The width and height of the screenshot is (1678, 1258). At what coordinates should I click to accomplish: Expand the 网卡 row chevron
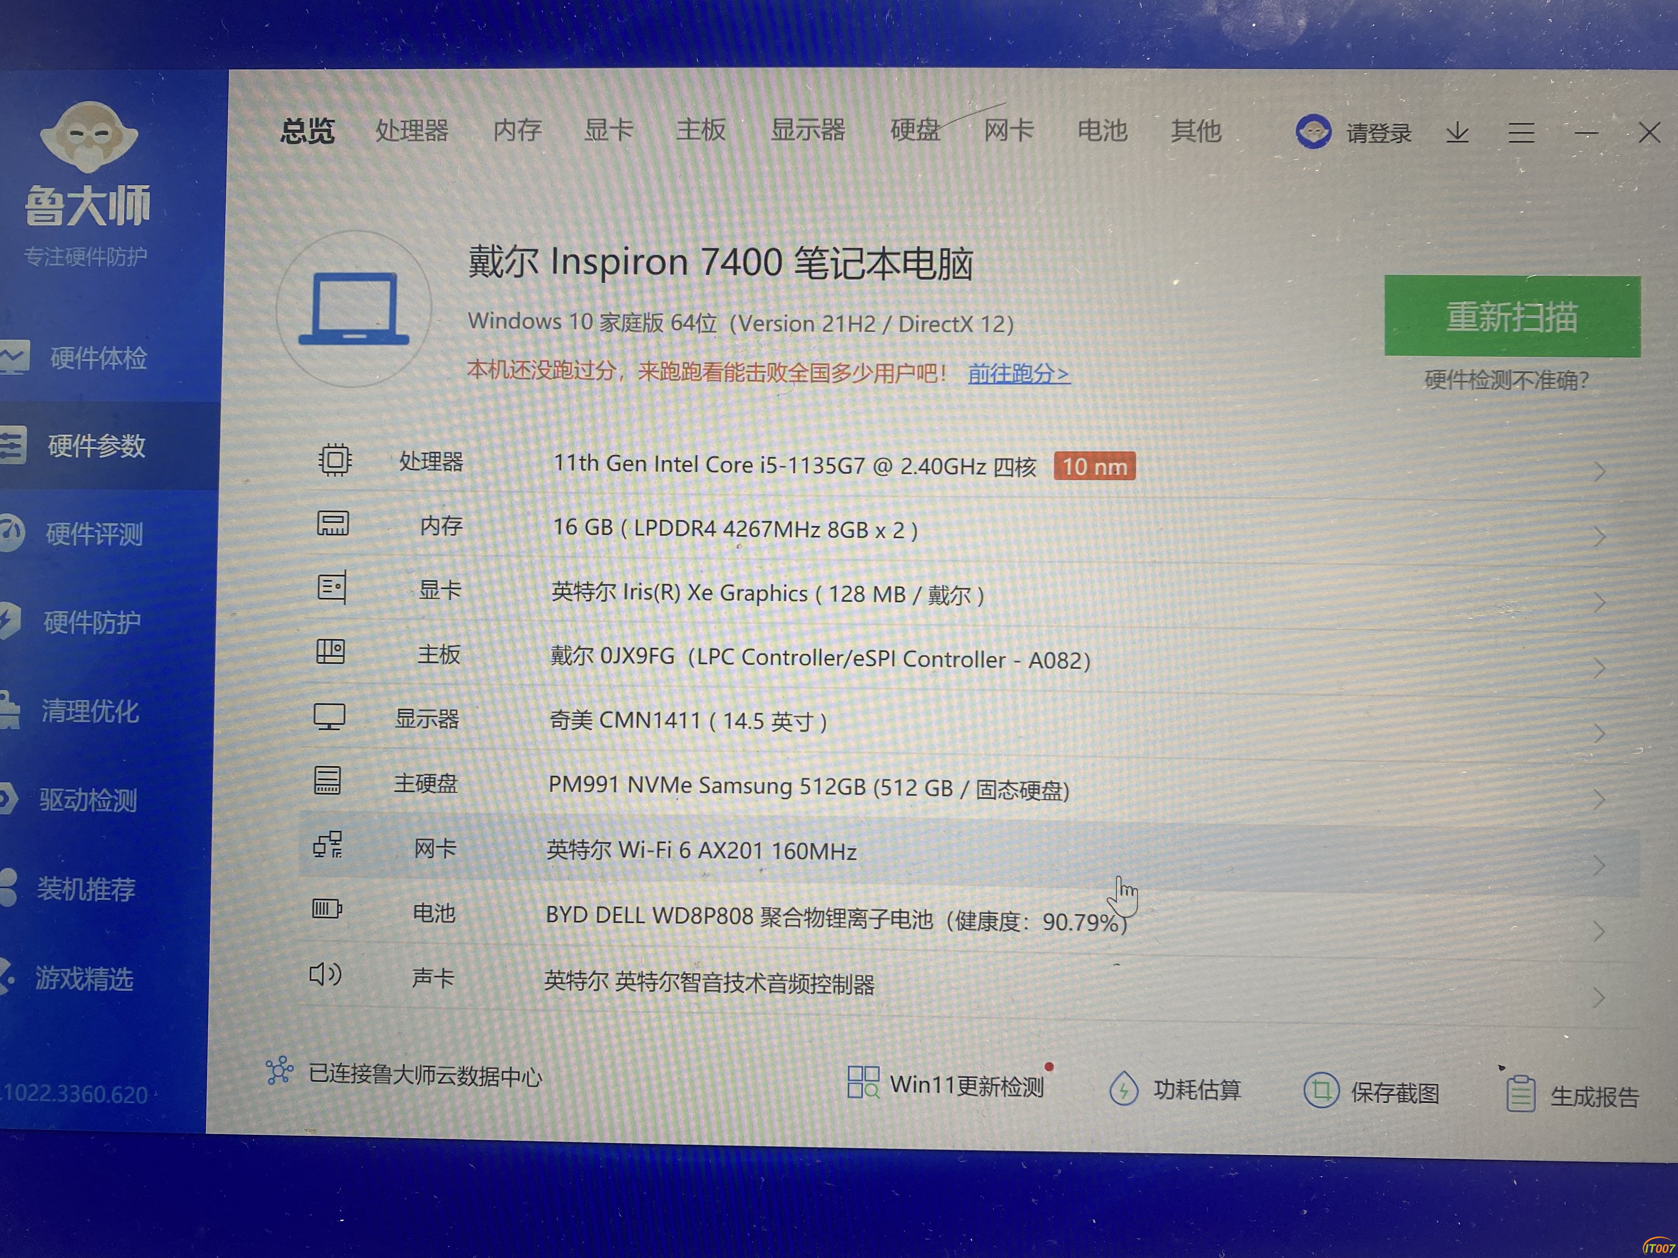[x=1599, y=865]
